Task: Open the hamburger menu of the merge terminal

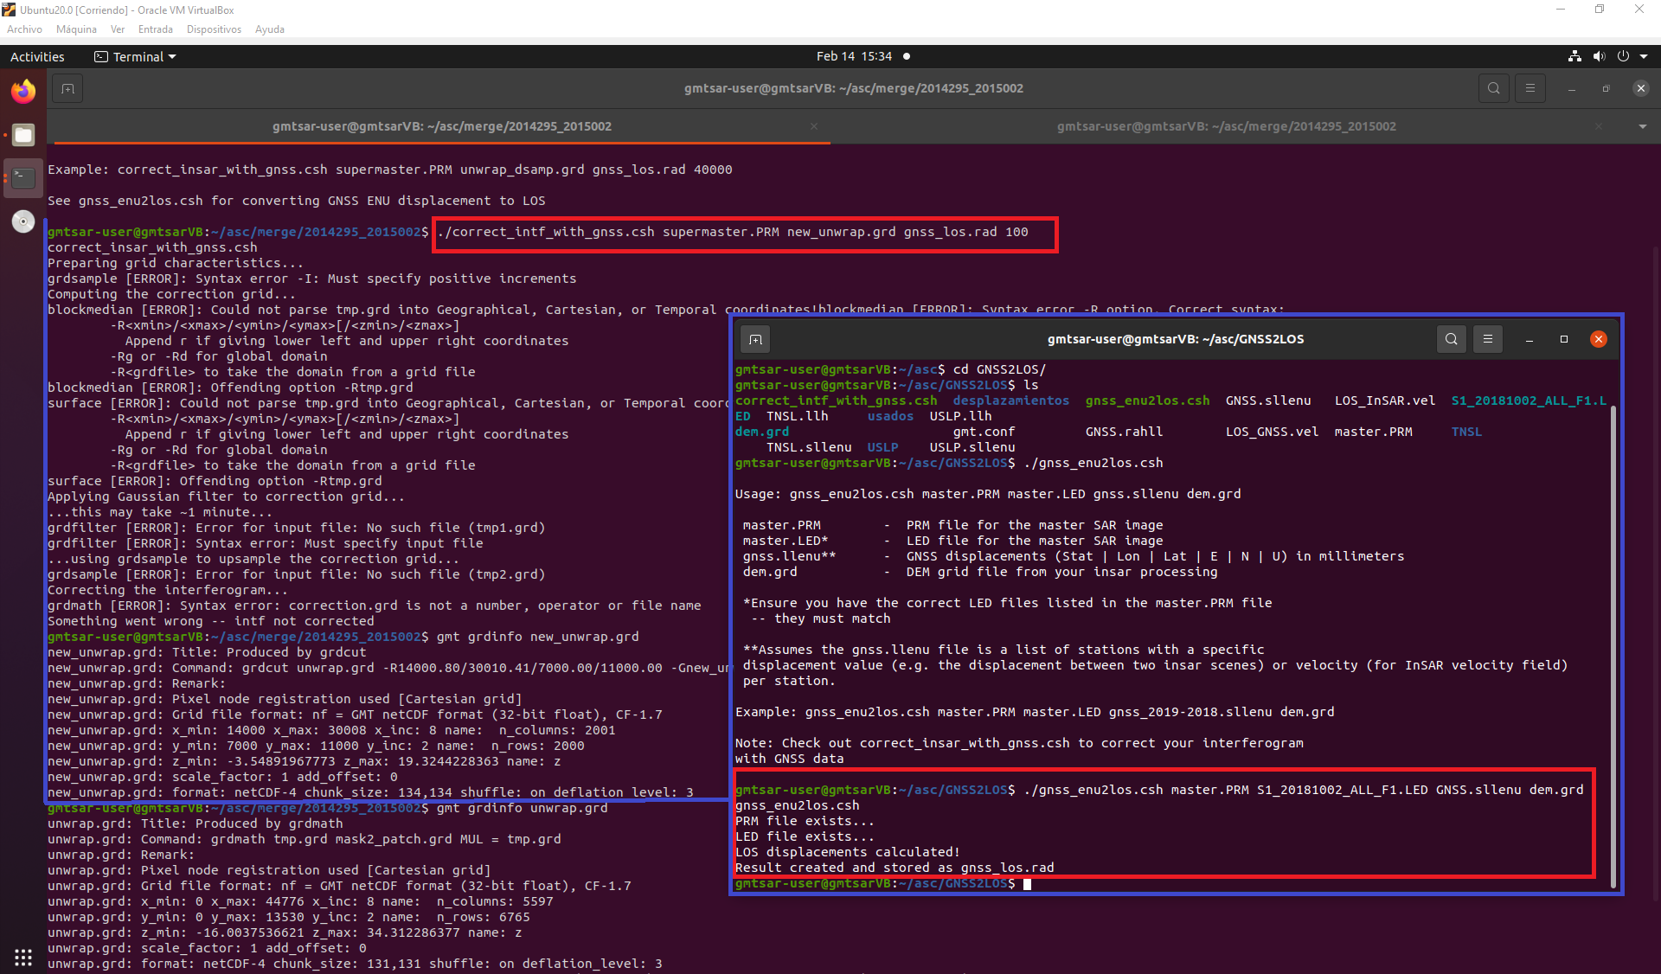Action: [1530, 87]
